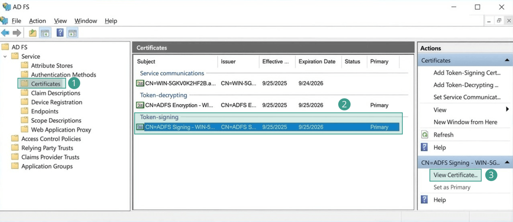Click View Certificate... action
Screen dimensions: 513x222
pyautogui.click(x=455, y=175)
